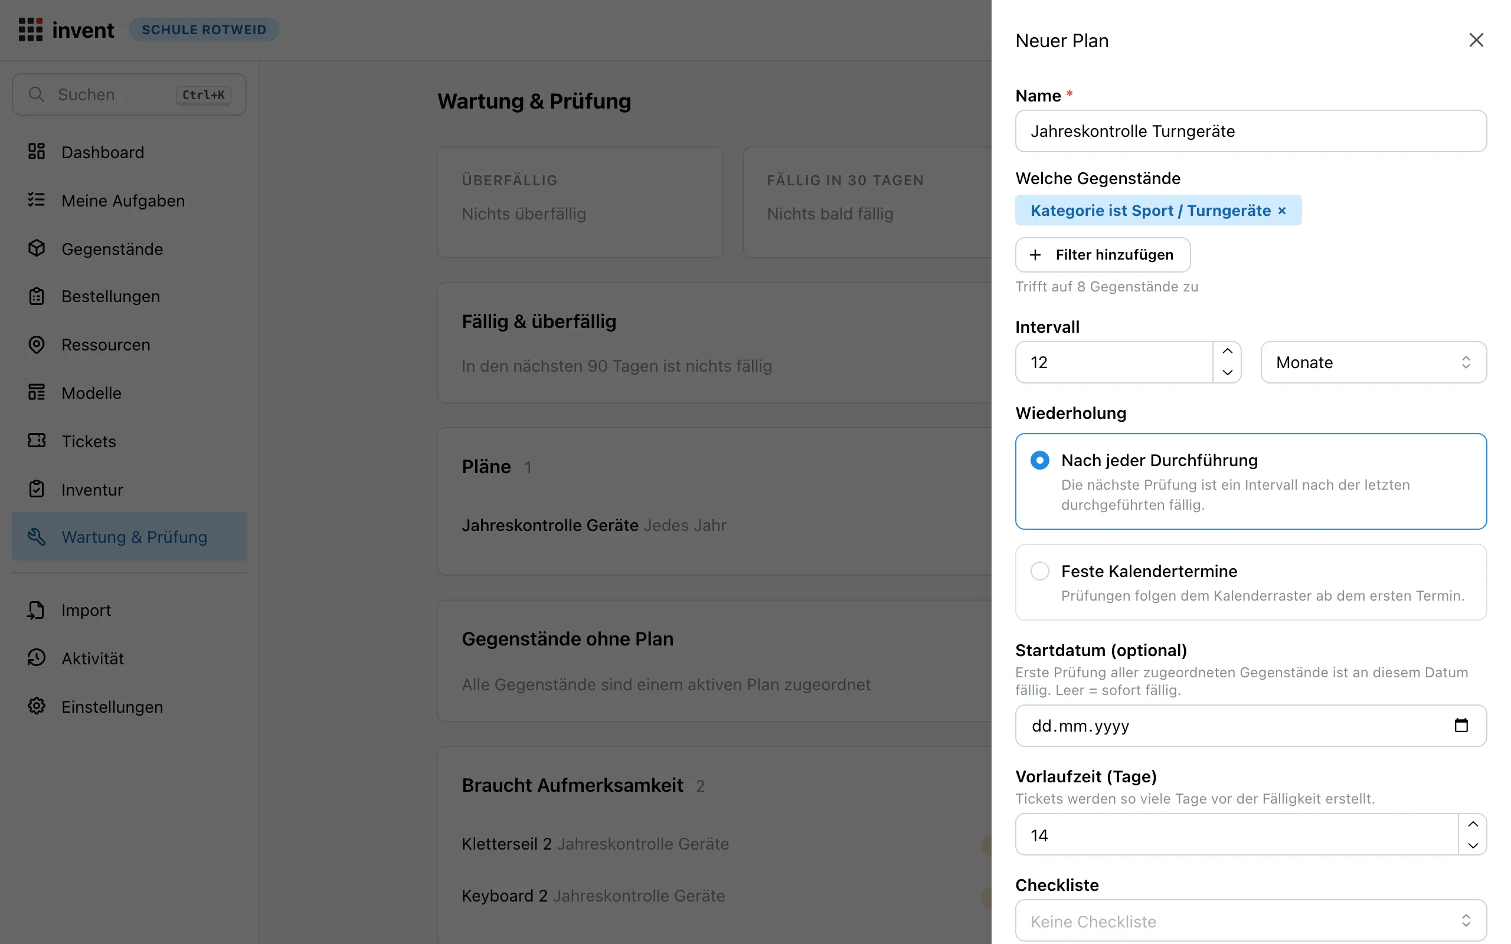Go to Tickets
Viewport: 1511px width, 944px height.
129,441
